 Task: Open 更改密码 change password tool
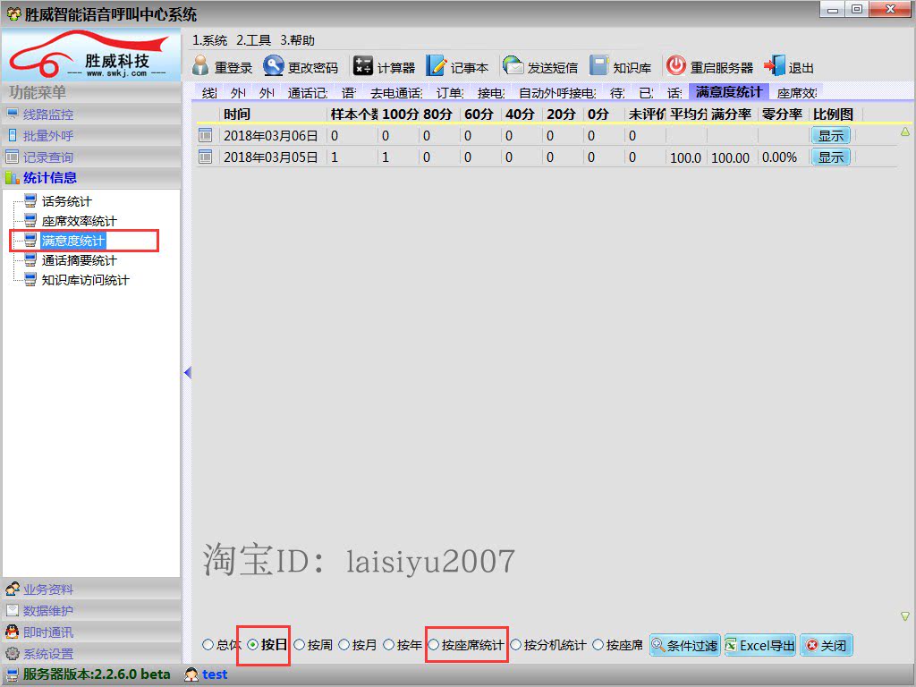(301, 67)
